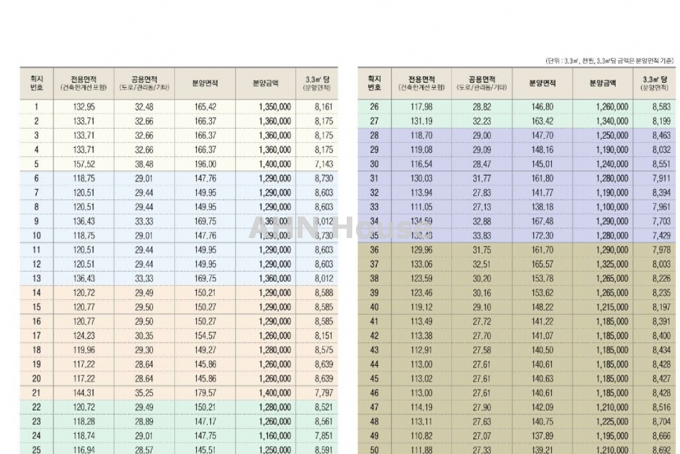Viewport: 680px width, 454px height.
Task: Select shared area 38.48
Action: pyautogui.click(x=144, y=164)
